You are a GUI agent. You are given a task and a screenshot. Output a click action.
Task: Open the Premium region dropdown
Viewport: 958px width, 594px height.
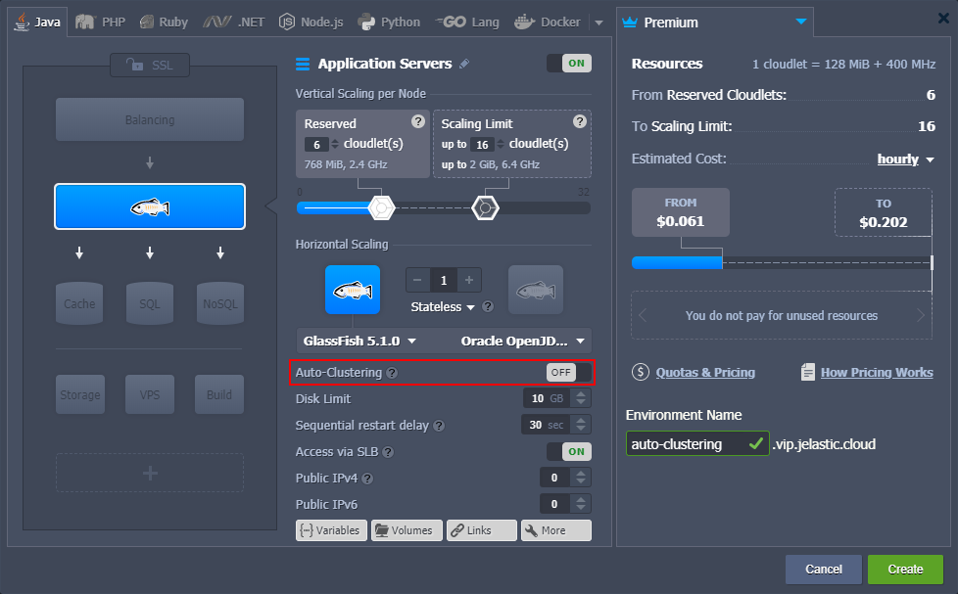tap(714, 22)
